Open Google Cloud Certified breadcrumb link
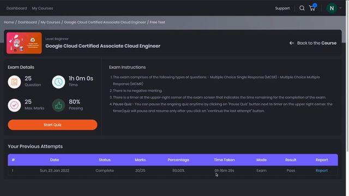Image resolution: width=349 pixels, height=196 pixels. pos(105,22)
